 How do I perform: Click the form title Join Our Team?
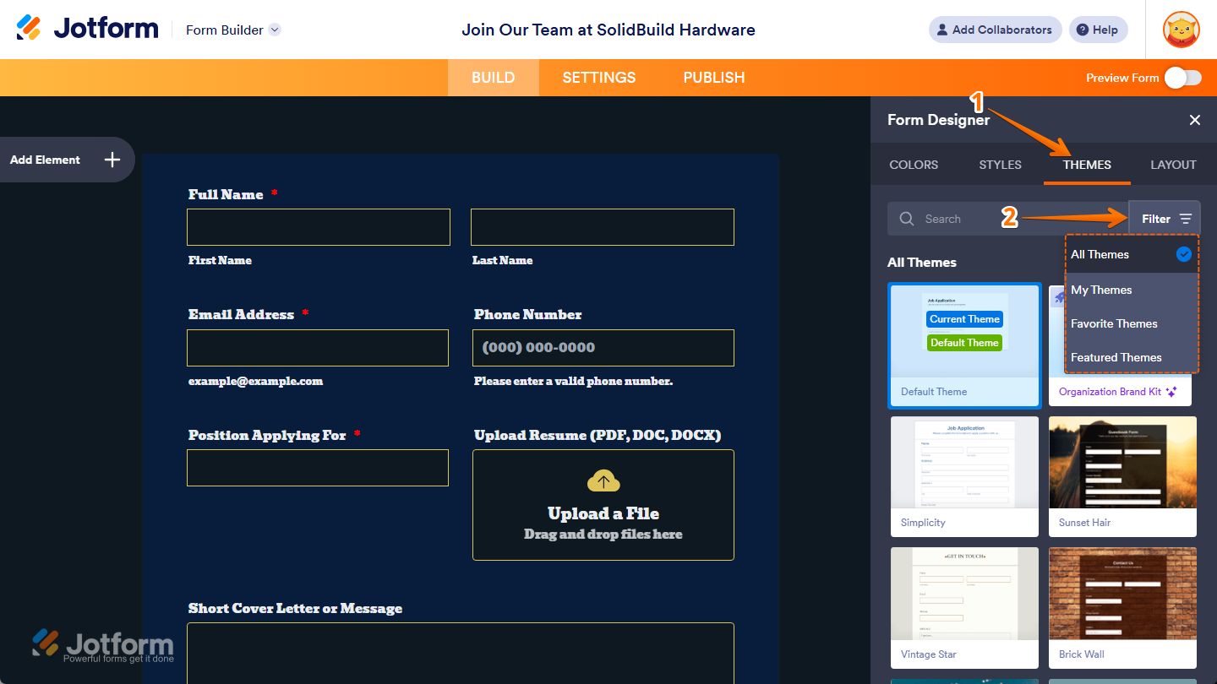pos(608,30)
